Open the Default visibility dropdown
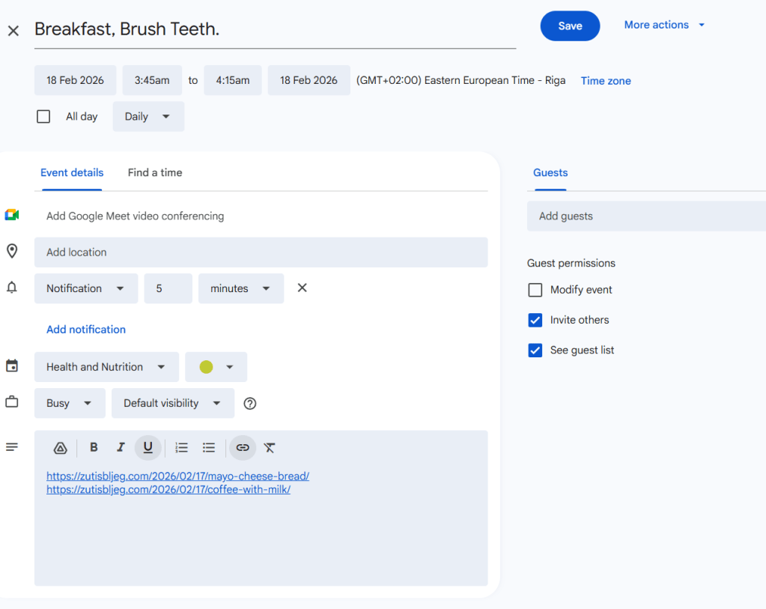Screen dimensions: 766x609 [x=172, y=403]
